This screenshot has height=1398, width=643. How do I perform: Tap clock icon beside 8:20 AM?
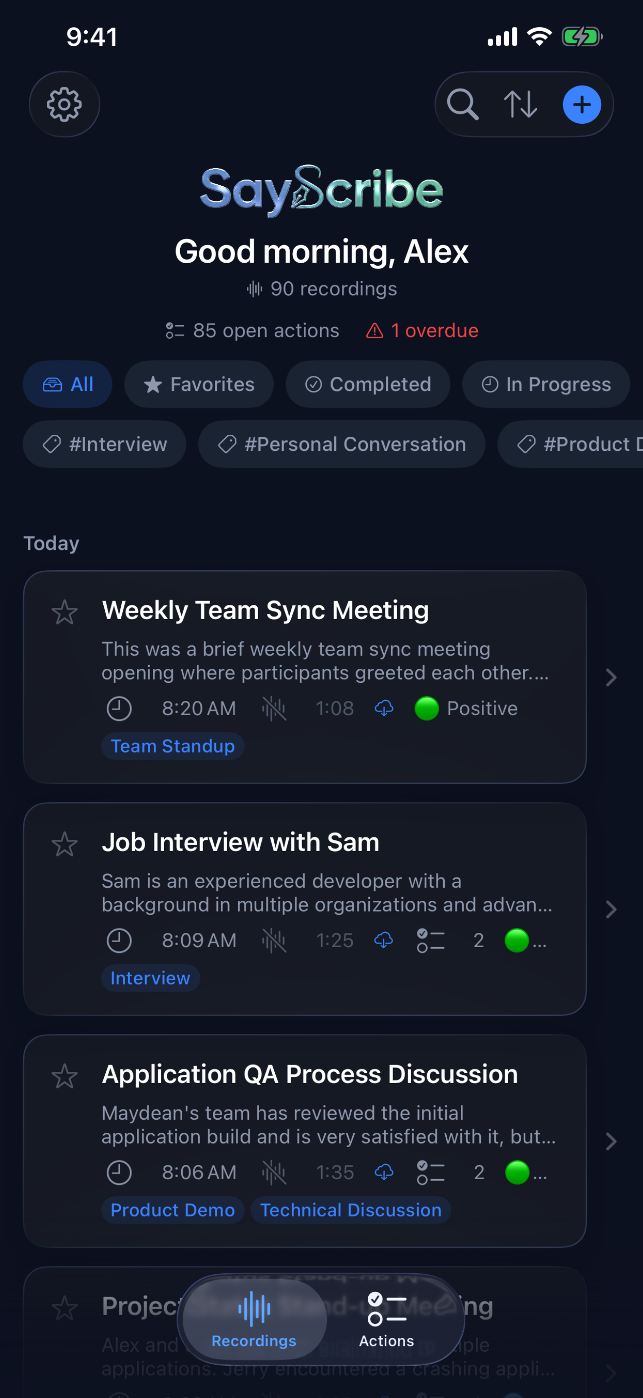pos(119,708)
